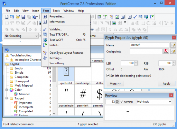Viewport: 177px width, 129px height.
Task: Choose Validate... from Font menu
Action: pos(66,29)
